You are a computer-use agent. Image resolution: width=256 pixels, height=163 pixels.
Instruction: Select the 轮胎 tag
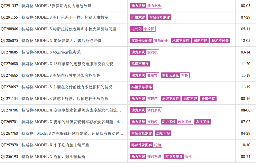[158, 145]
